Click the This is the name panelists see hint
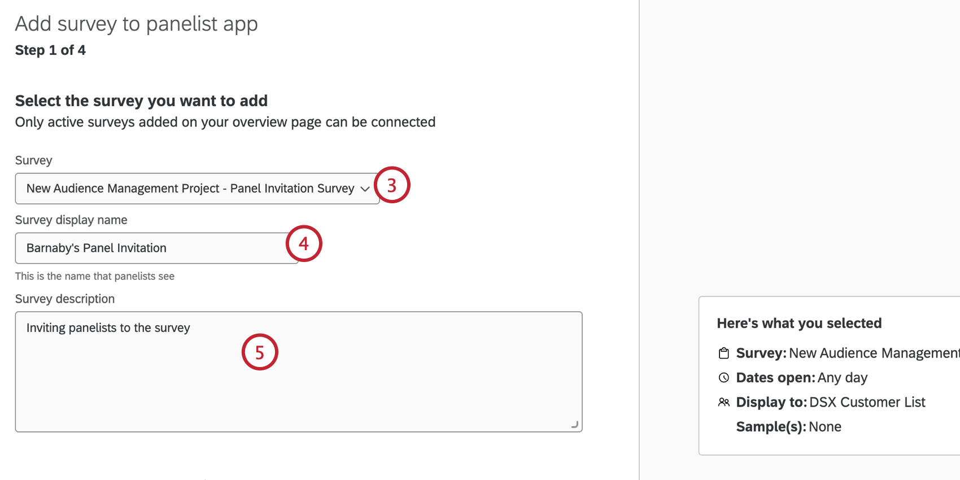 click(x=95, y=276)
